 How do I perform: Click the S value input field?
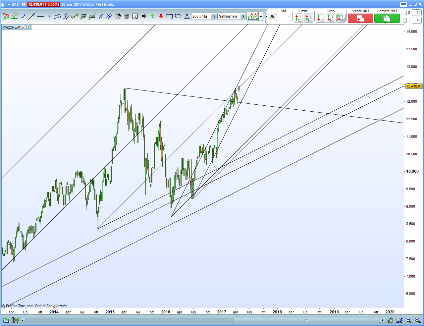pyautogui.click(x=416, y=13)
